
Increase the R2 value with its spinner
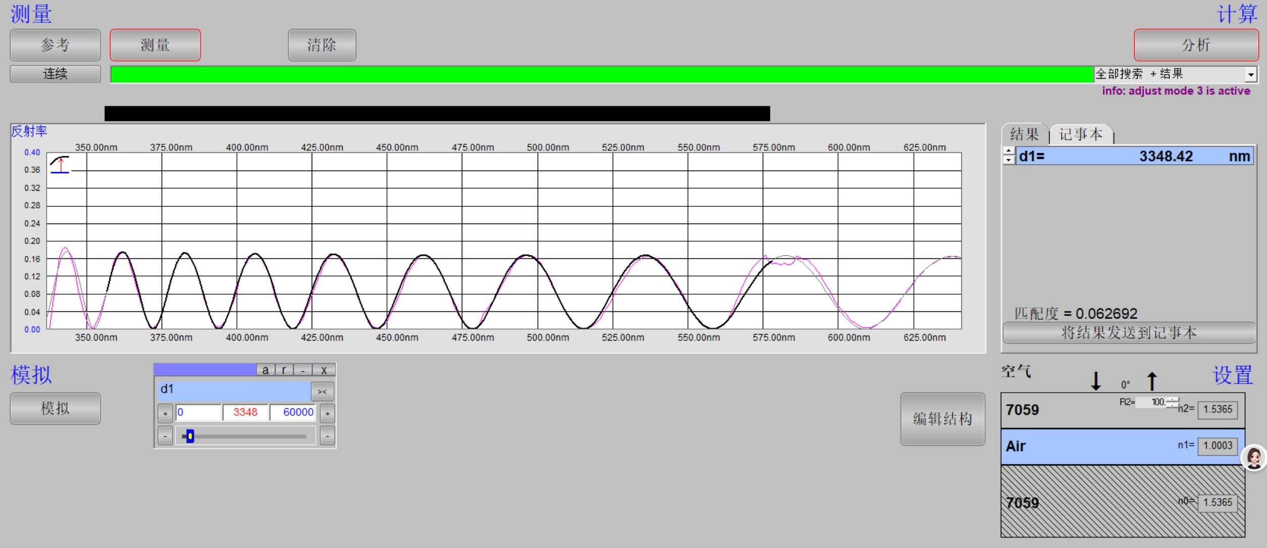coord(1173,399)
